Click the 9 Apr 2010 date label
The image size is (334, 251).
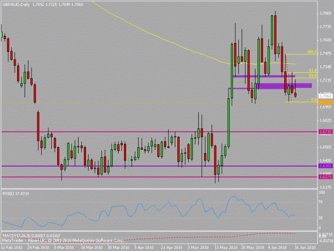(144, 247)
